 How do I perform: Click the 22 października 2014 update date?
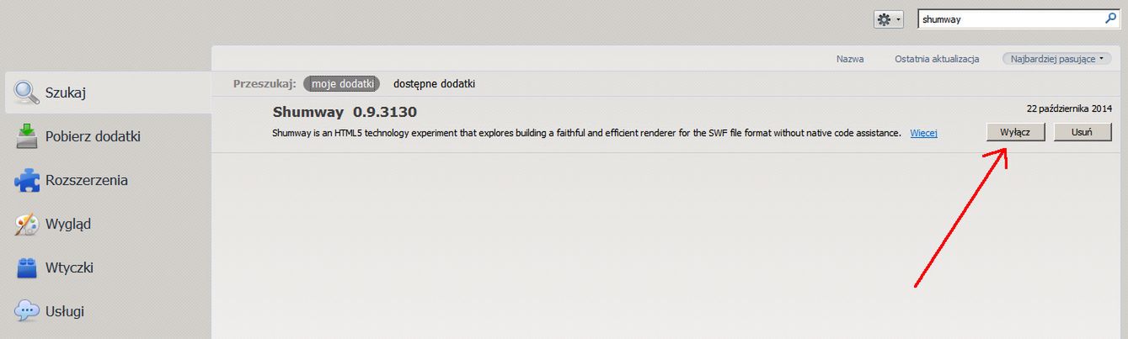pyautogui.click(x=1069, y=109)
